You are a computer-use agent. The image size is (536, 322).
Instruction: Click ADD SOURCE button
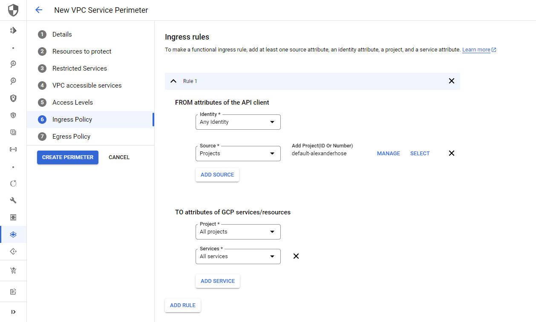217,175
